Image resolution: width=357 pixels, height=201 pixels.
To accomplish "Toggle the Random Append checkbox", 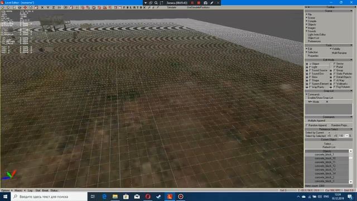I will click(307, 125).
